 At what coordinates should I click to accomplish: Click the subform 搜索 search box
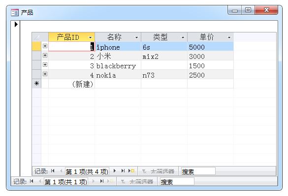(x=198, y=171)
